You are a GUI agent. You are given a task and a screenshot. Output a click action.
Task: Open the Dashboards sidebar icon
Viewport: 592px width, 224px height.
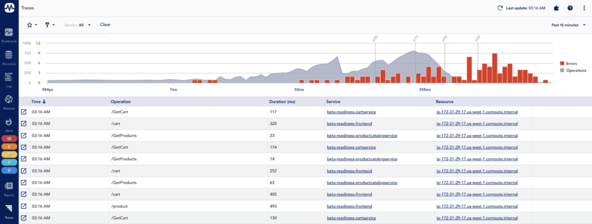[9, 32]
